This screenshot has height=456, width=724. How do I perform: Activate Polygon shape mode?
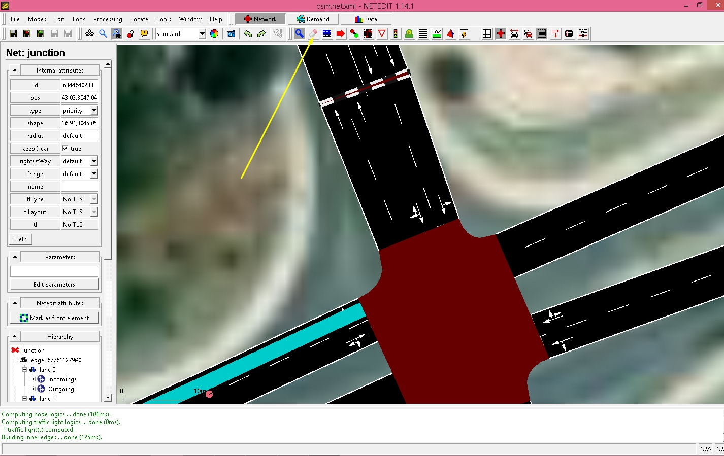(x=450, y=33)
